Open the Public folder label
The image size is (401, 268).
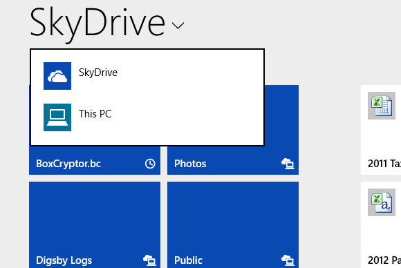click(x=189, y=260)
